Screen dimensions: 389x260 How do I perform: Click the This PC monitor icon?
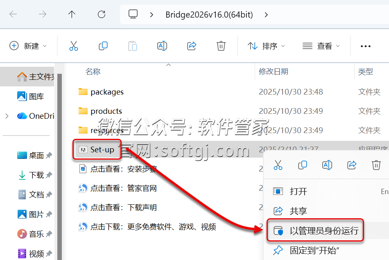coord(133,14)
